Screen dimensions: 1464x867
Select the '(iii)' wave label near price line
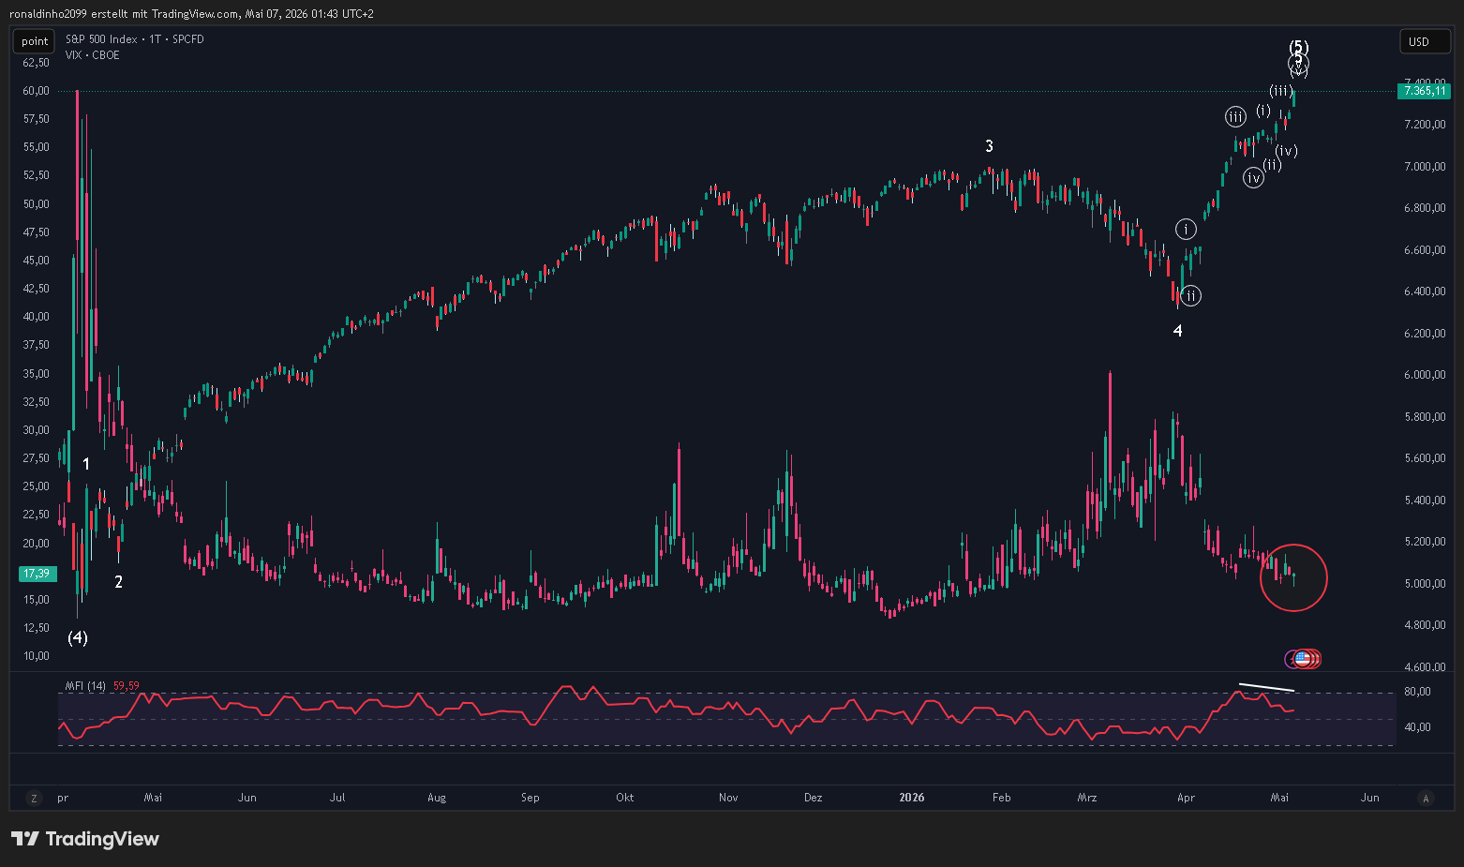click(1281, 91)
